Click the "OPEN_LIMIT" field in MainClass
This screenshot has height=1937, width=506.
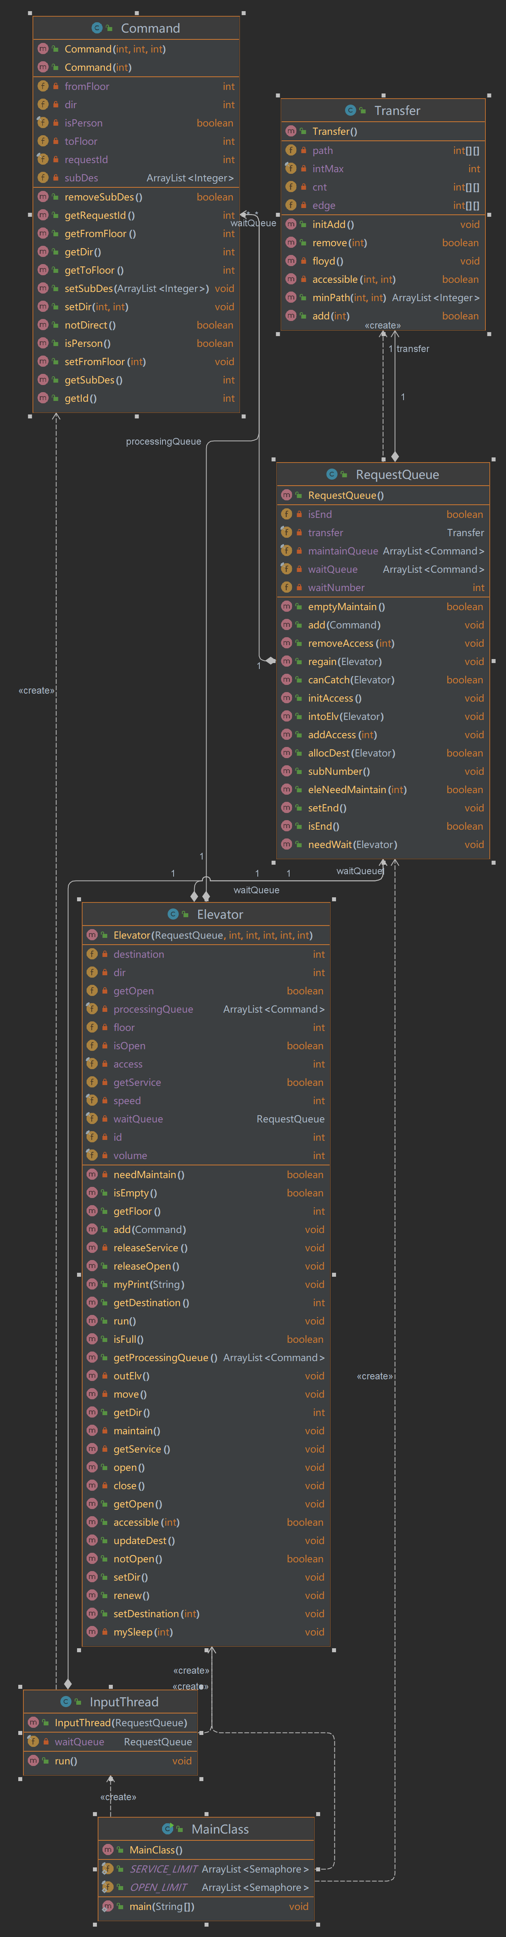tap(158, 1887)
